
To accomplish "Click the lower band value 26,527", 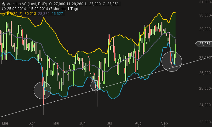I will pyautogui.click(x=57, y=14).
